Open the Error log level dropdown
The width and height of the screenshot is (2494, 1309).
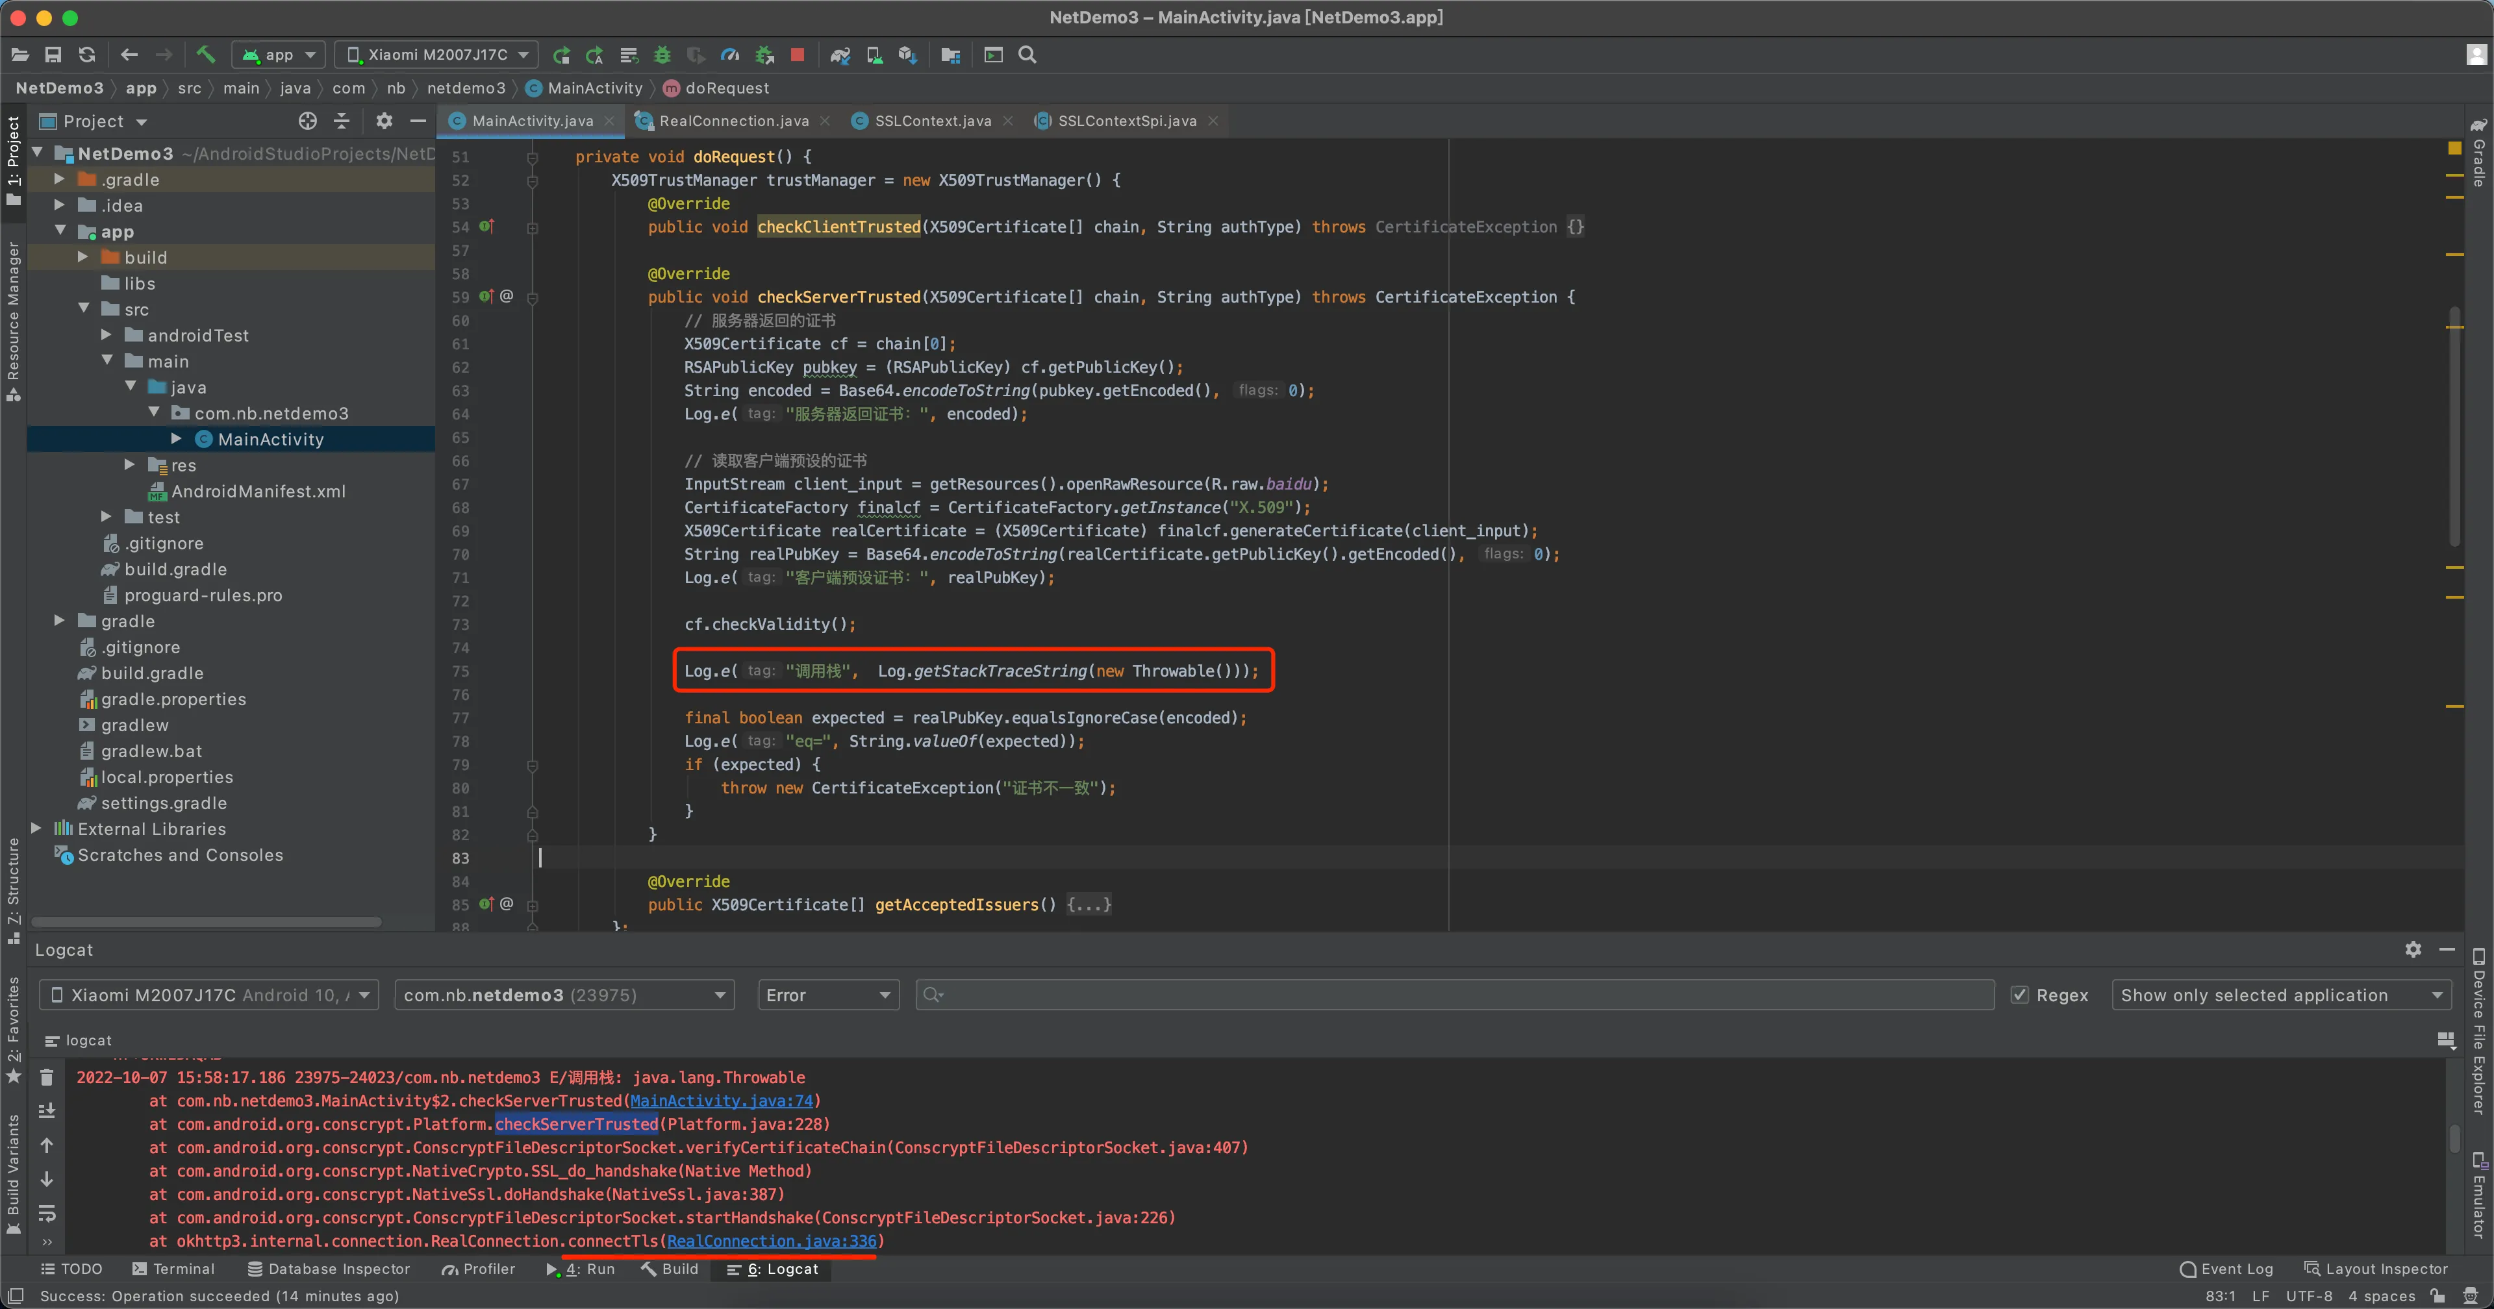pyautogui.click(x=829, y=995)
